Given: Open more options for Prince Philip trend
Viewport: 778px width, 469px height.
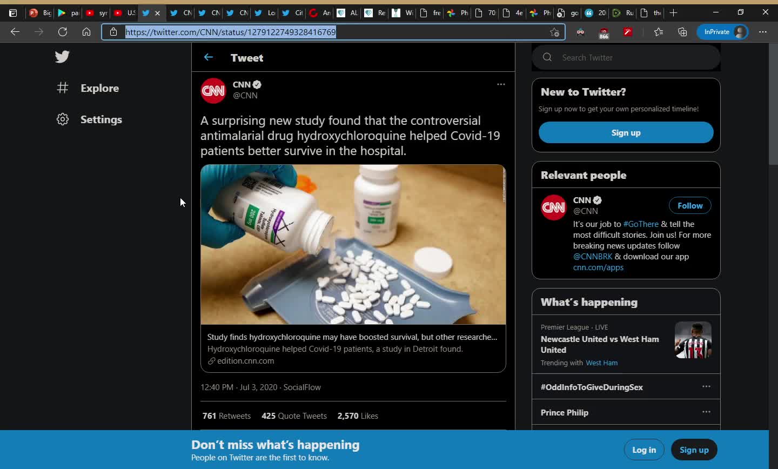Looking at the screenshot, I should coord(706,412).
